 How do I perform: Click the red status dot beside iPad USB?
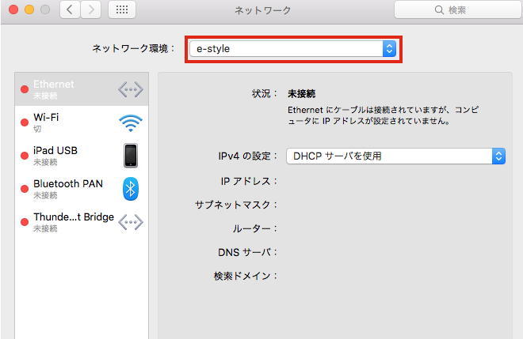click(x=25, y=156)
